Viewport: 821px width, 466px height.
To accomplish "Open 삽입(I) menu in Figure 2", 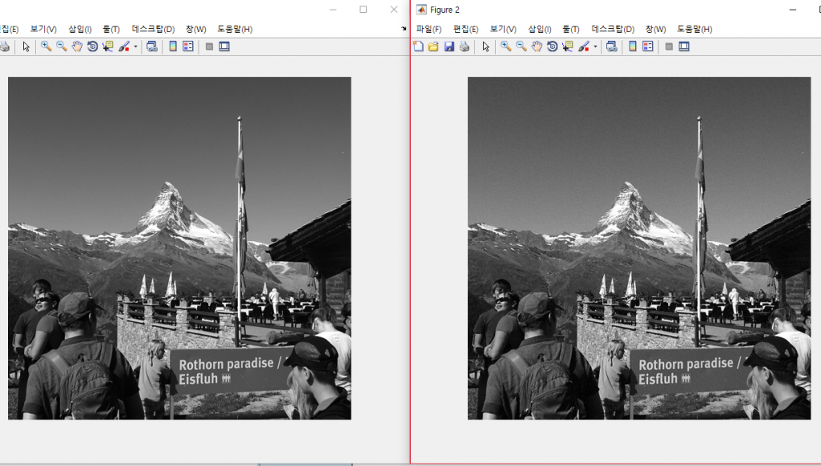I will 540,29.
